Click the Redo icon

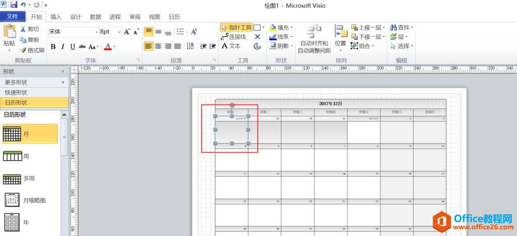36,5
